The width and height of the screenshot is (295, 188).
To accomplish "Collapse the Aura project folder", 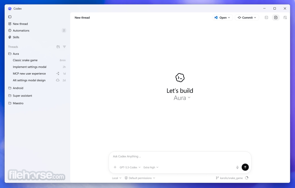I will (x=13, y=54).
